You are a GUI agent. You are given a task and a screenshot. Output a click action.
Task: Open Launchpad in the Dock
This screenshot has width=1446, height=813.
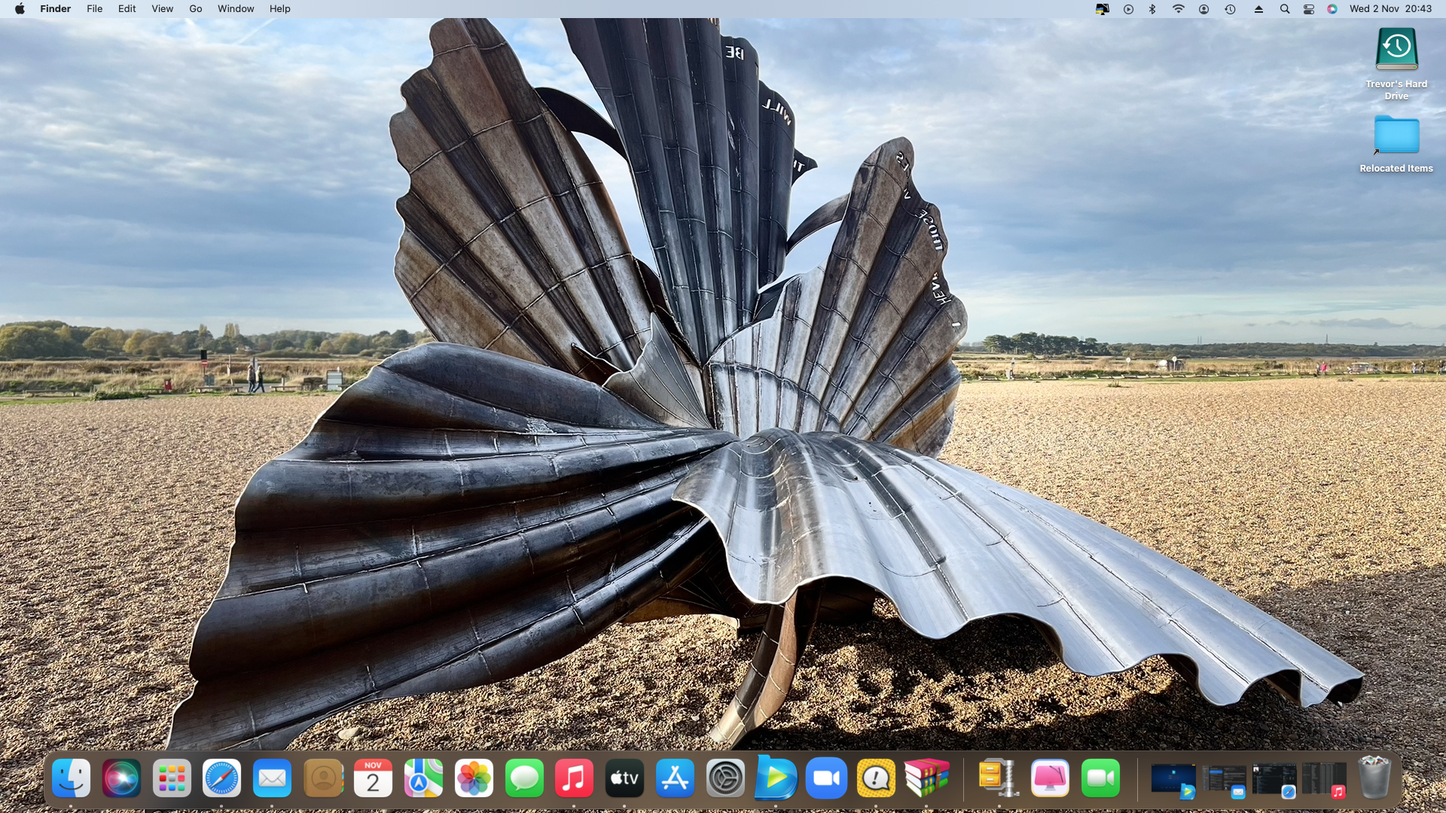click(172, 778)
